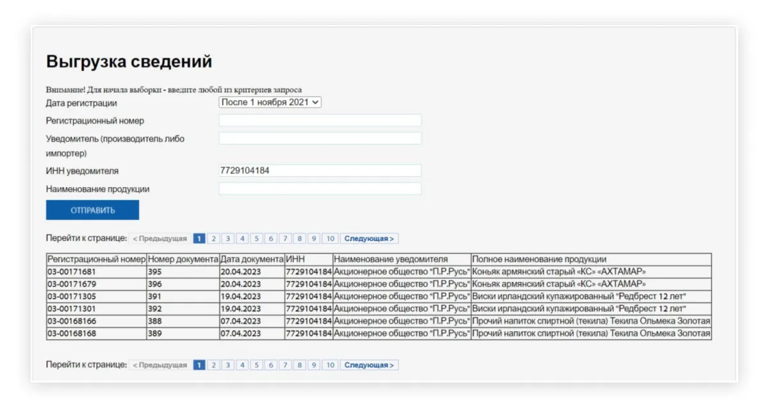Jump to page 10 in top pagination

click(x=329, y=239)
